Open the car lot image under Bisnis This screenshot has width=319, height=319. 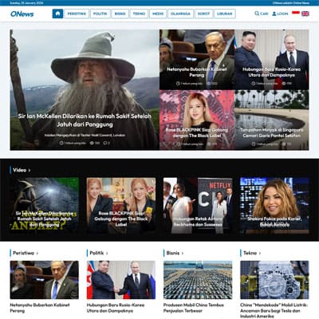pos(198,280)
